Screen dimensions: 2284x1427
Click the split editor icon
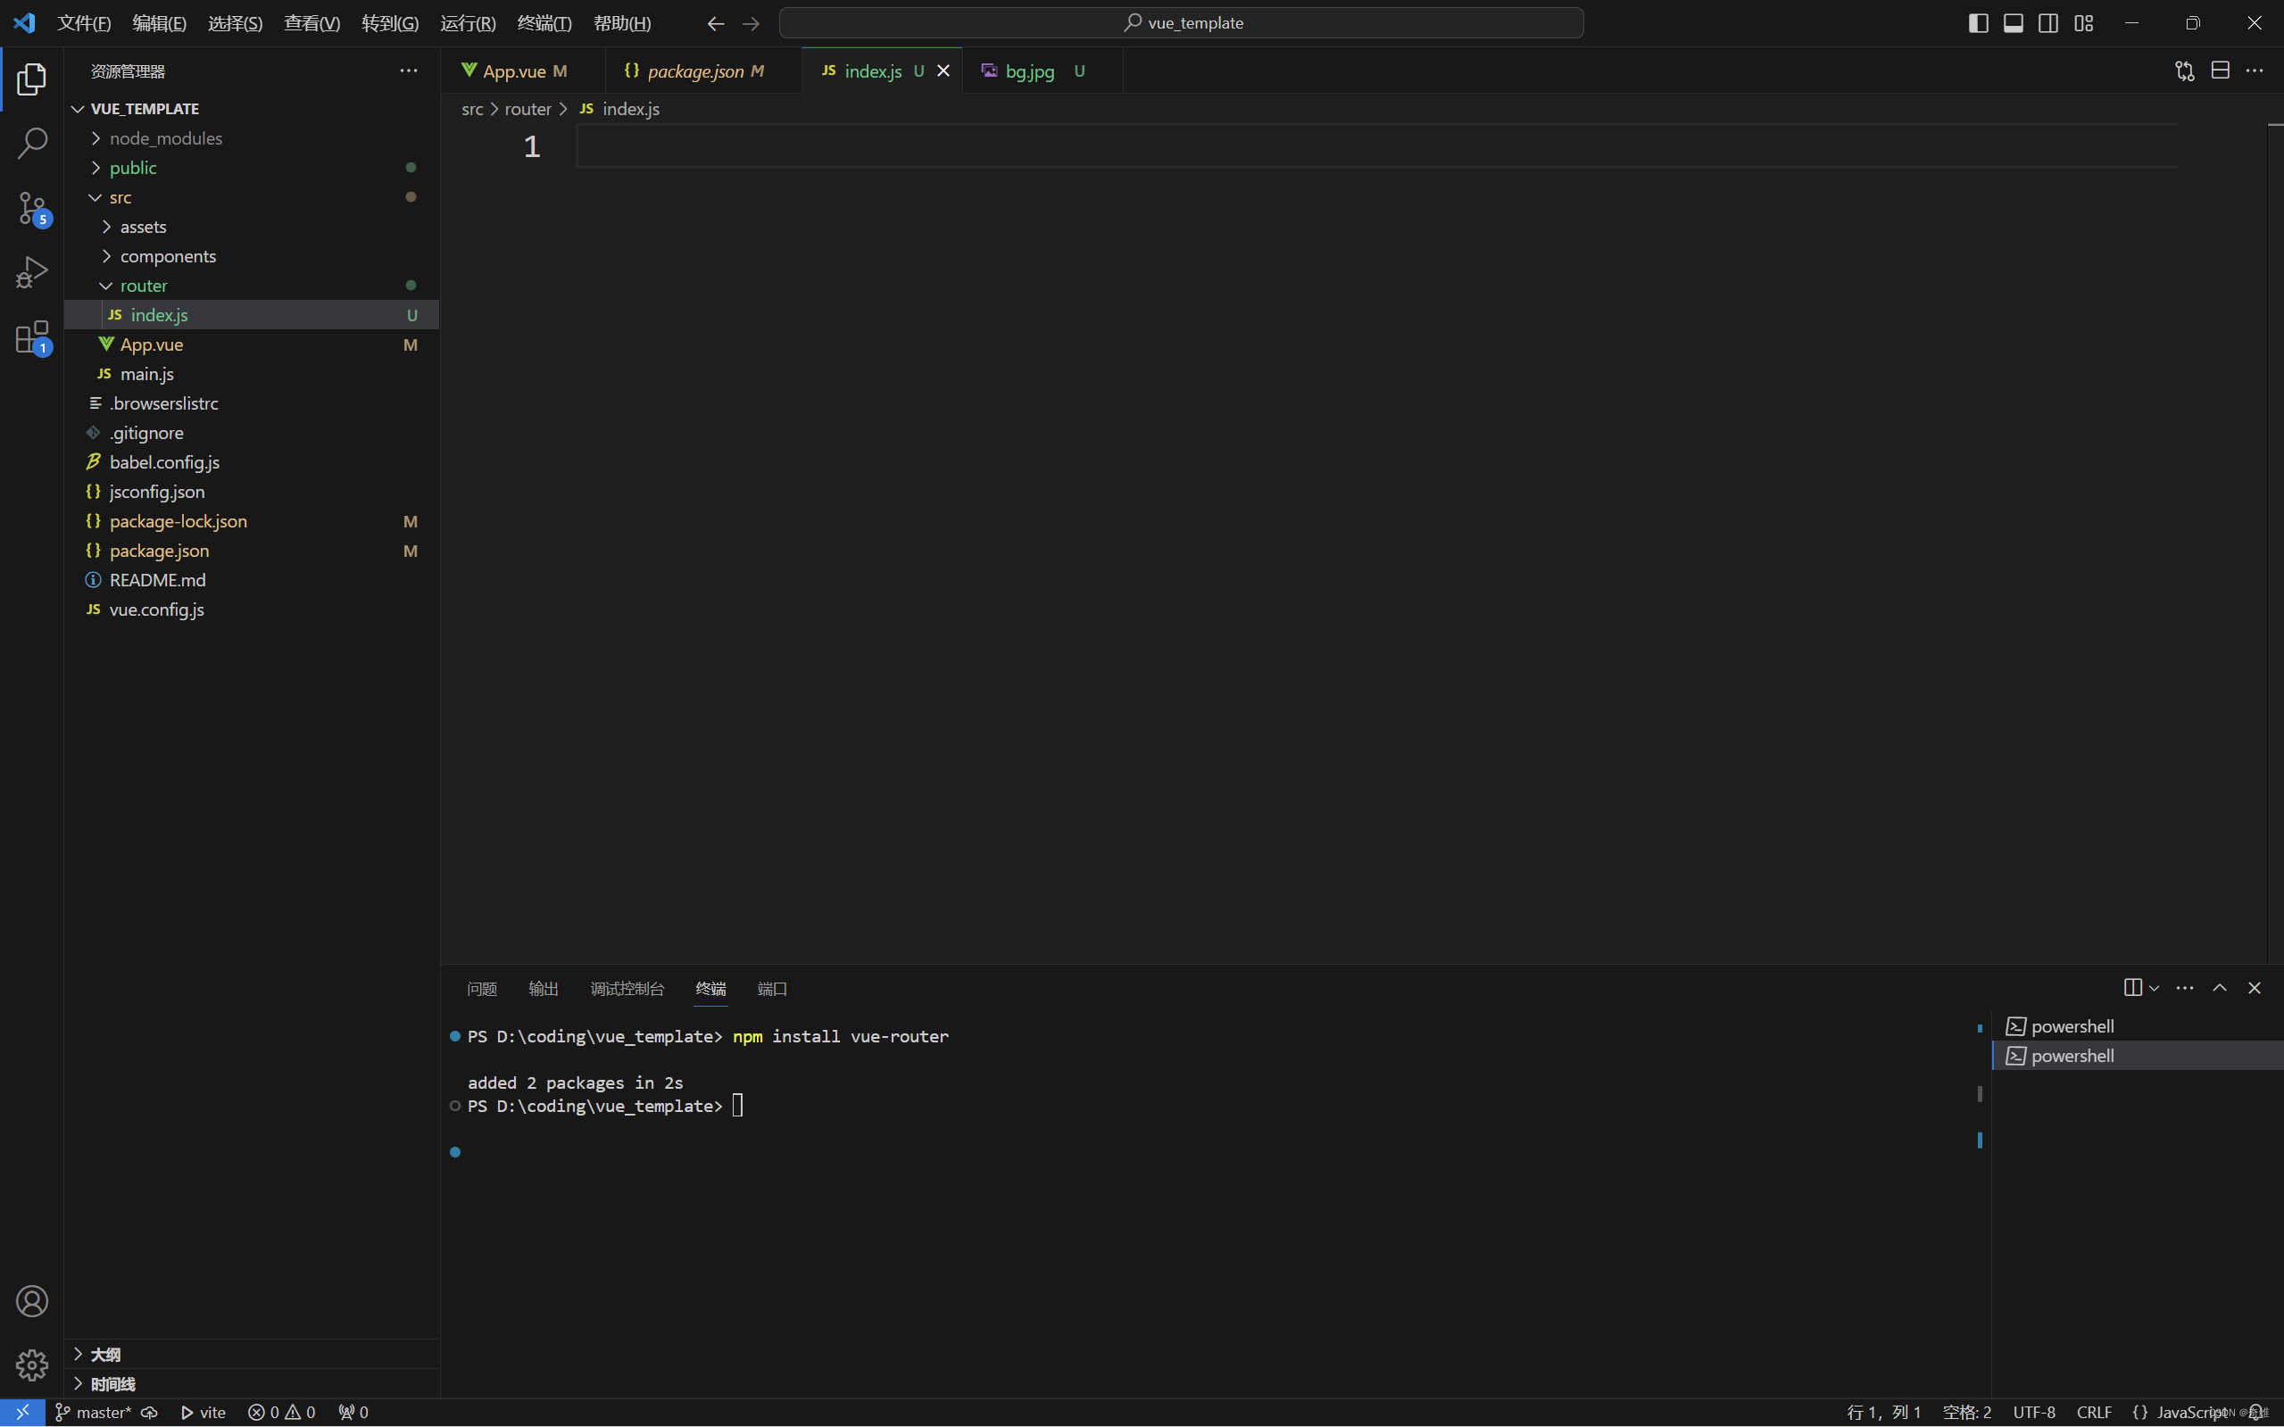click(2220, 71)
